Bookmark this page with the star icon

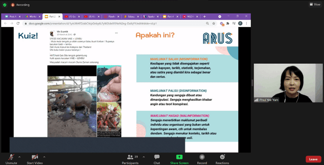(213, 23)
